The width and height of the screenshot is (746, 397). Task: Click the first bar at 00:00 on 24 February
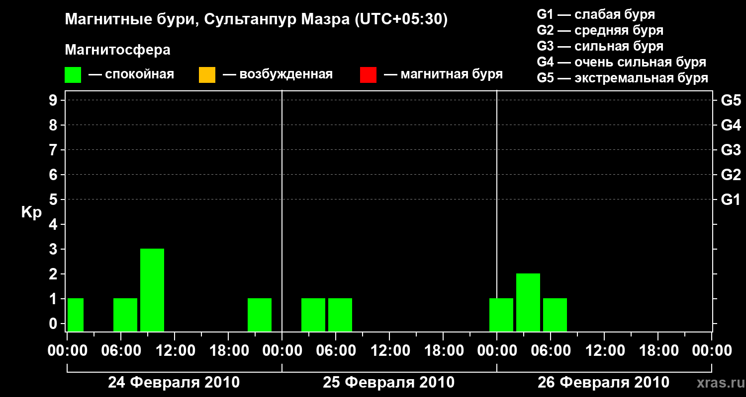pyautogui.click(x=76, y=315)
